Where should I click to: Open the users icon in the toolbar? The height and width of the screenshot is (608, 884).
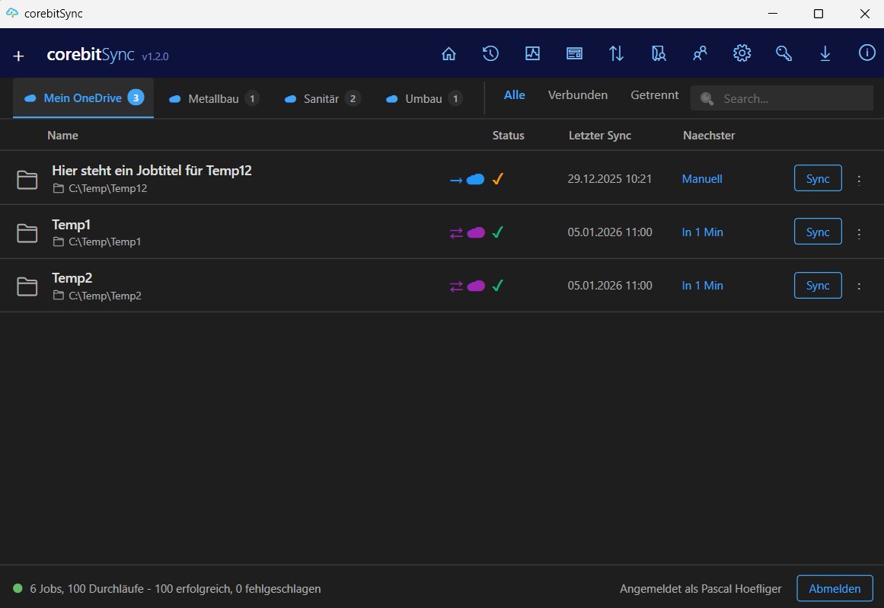coord(700,53)
